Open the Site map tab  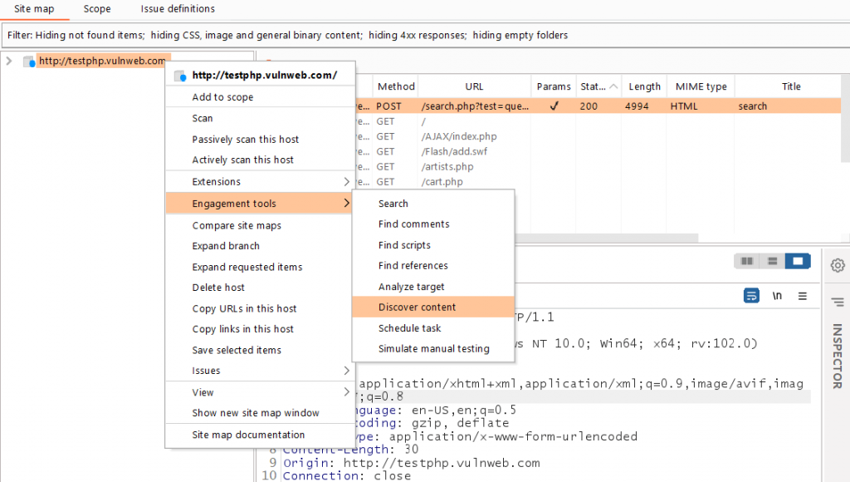coord(34,8)
